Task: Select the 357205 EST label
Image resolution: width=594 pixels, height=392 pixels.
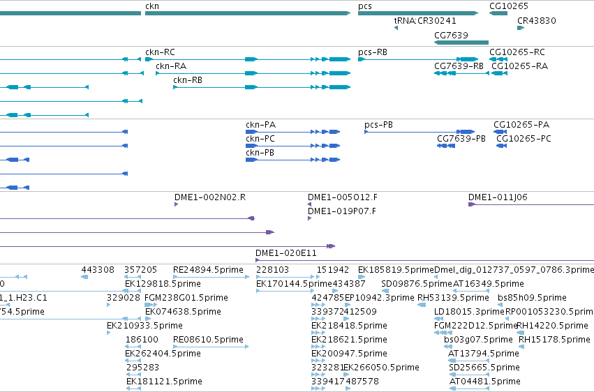Action: coord(140,270)
